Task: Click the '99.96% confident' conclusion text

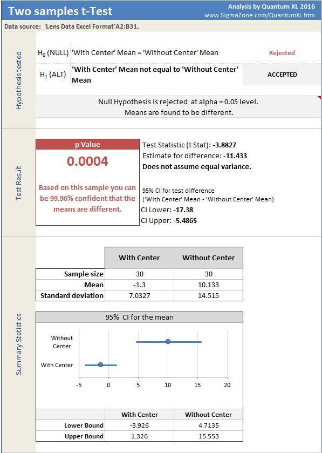Action: (x=87, y=198)
